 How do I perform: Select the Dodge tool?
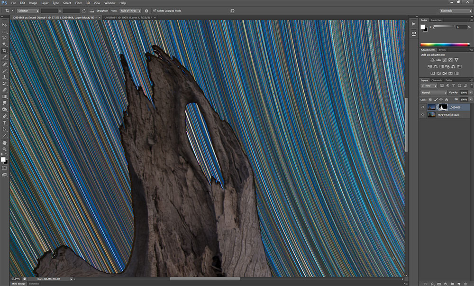4,110
